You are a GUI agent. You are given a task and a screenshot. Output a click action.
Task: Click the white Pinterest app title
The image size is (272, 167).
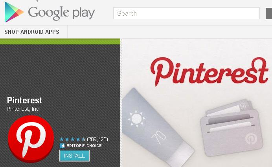tap(24, 100)
